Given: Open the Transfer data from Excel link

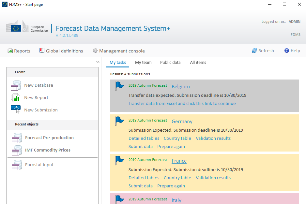Looking at the screenshot, I should pyautogui.click(x=182, y=104).
